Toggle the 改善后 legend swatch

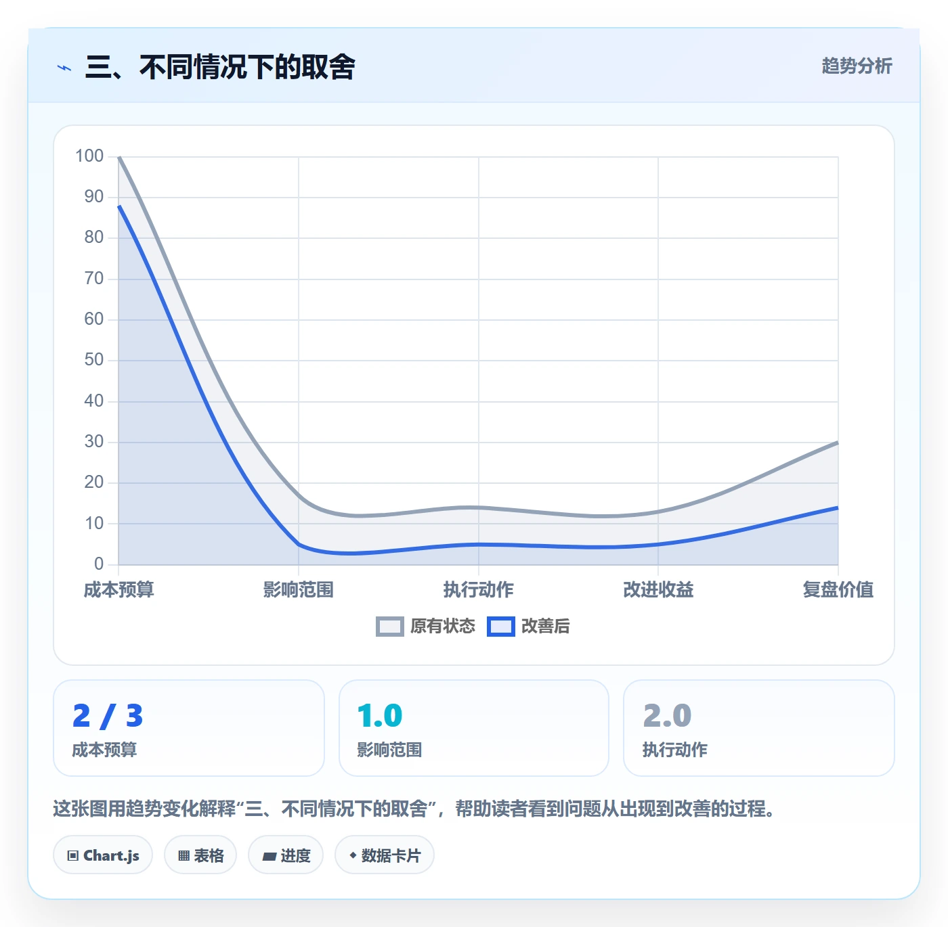(501, 627)
